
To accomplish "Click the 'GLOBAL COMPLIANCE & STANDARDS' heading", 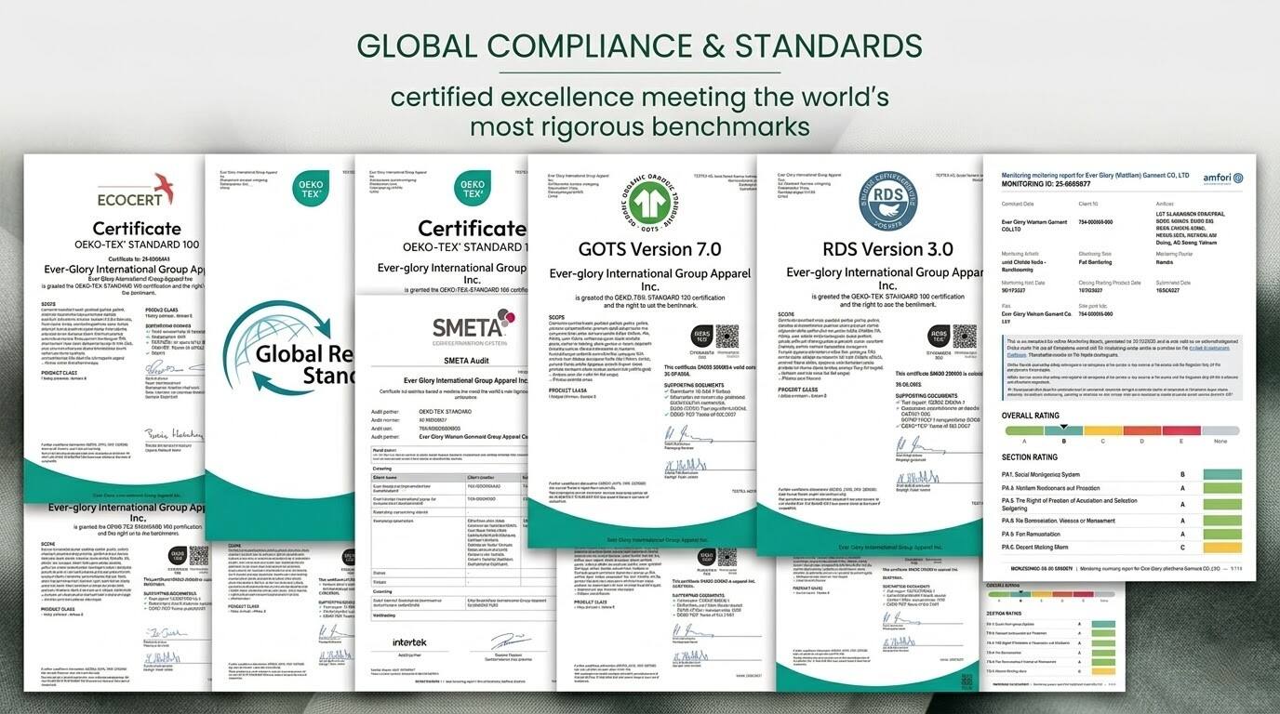I will coord(640,46).
